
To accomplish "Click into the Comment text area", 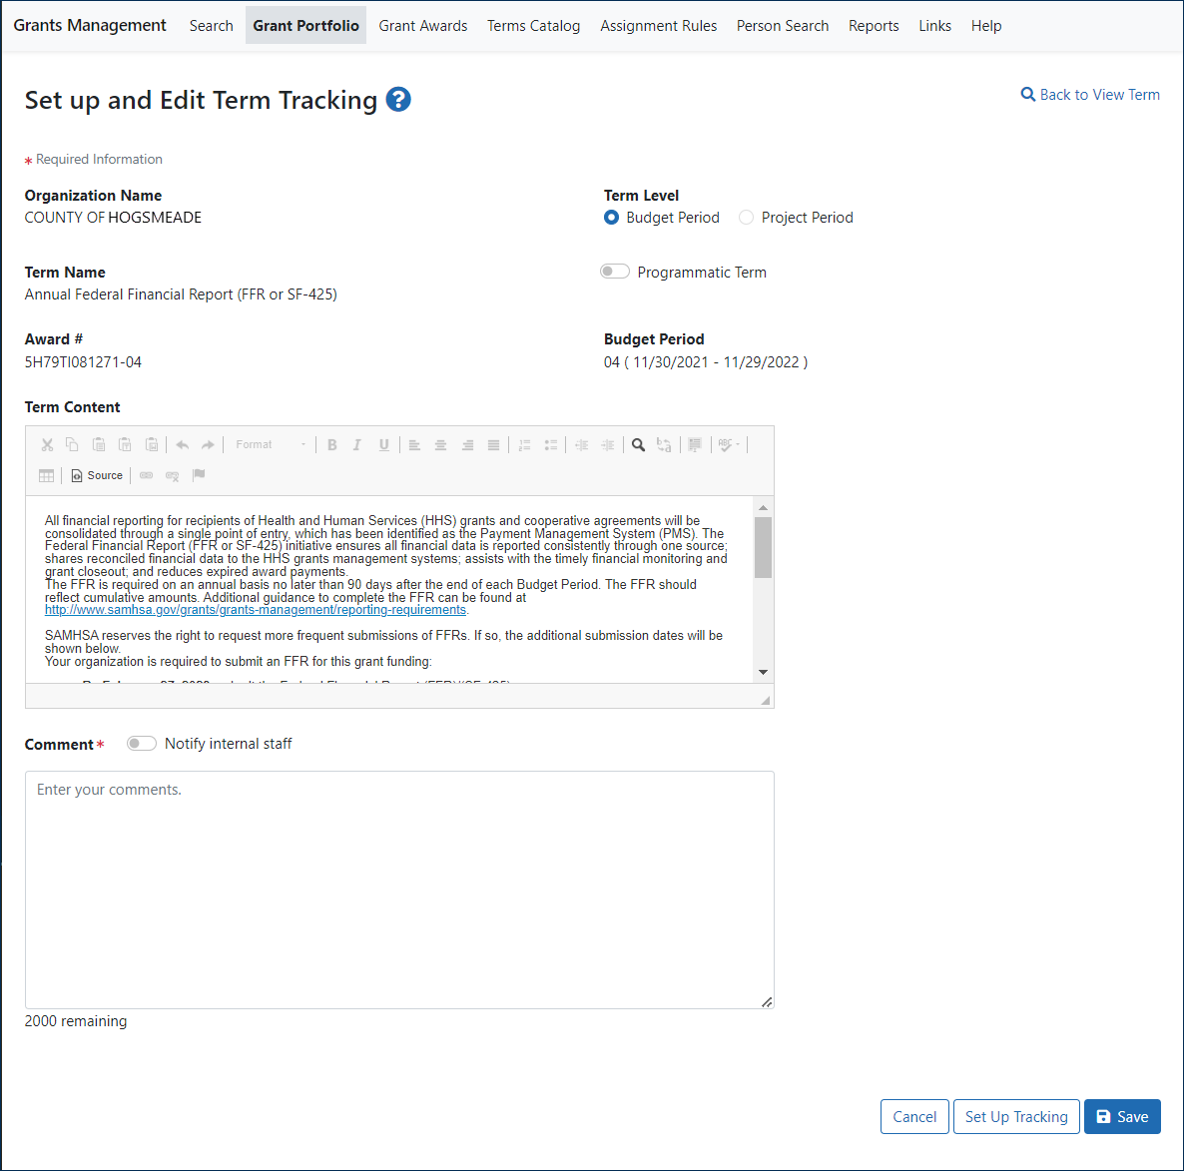I will pos(399,889).
